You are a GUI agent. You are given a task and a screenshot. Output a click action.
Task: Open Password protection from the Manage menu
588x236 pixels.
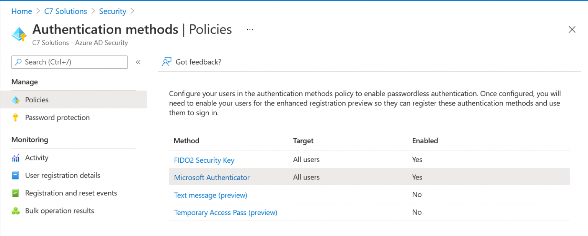57,118
